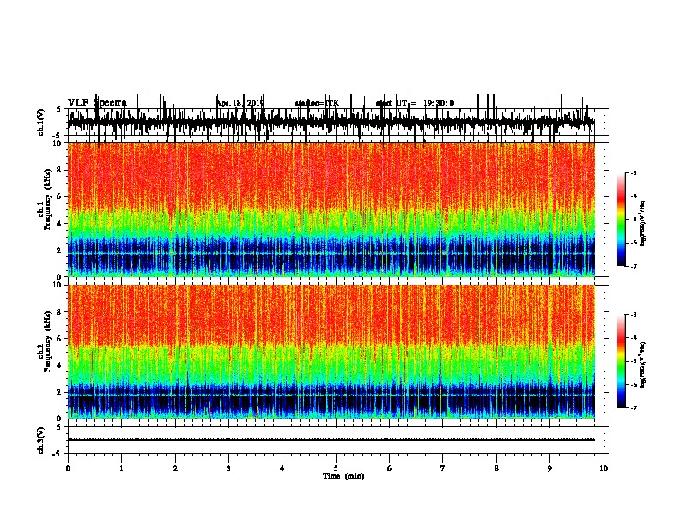The height and width of the screenshot is (525, 680).
Task: Click the start UT 19:30:0 header text
Action: tap(415, 103)
